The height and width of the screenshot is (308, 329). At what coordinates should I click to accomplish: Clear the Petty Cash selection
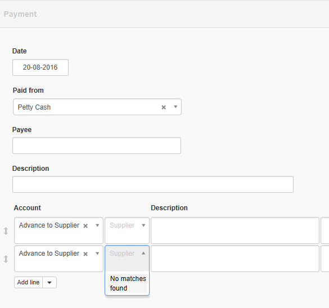164,107
